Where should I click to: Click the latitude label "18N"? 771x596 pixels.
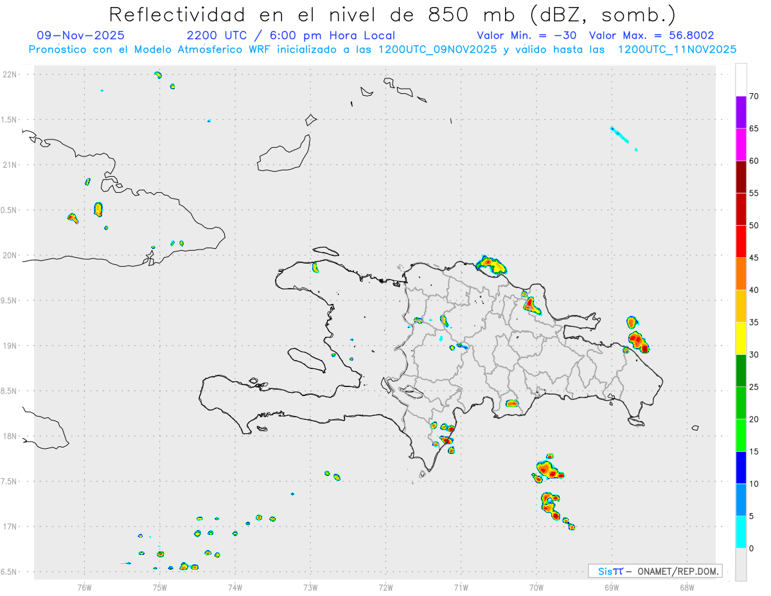click(11, 437)
